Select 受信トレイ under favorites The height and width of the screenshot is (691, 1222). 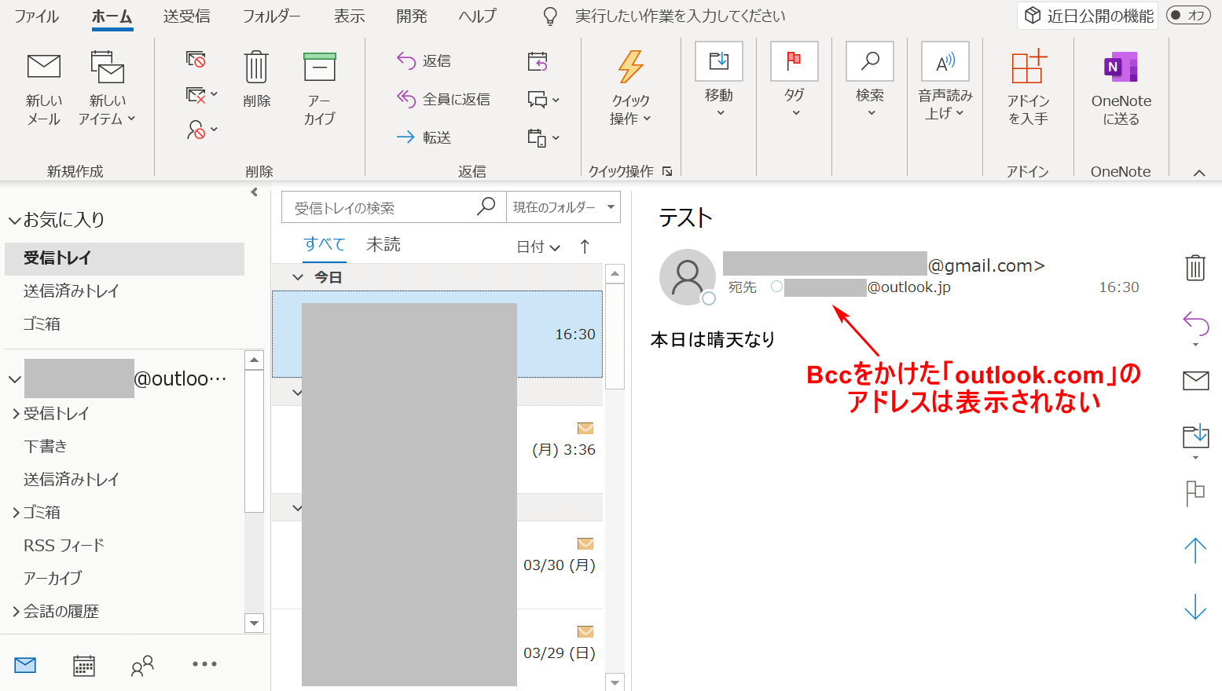pyautogui.click(x=124, y=258)
